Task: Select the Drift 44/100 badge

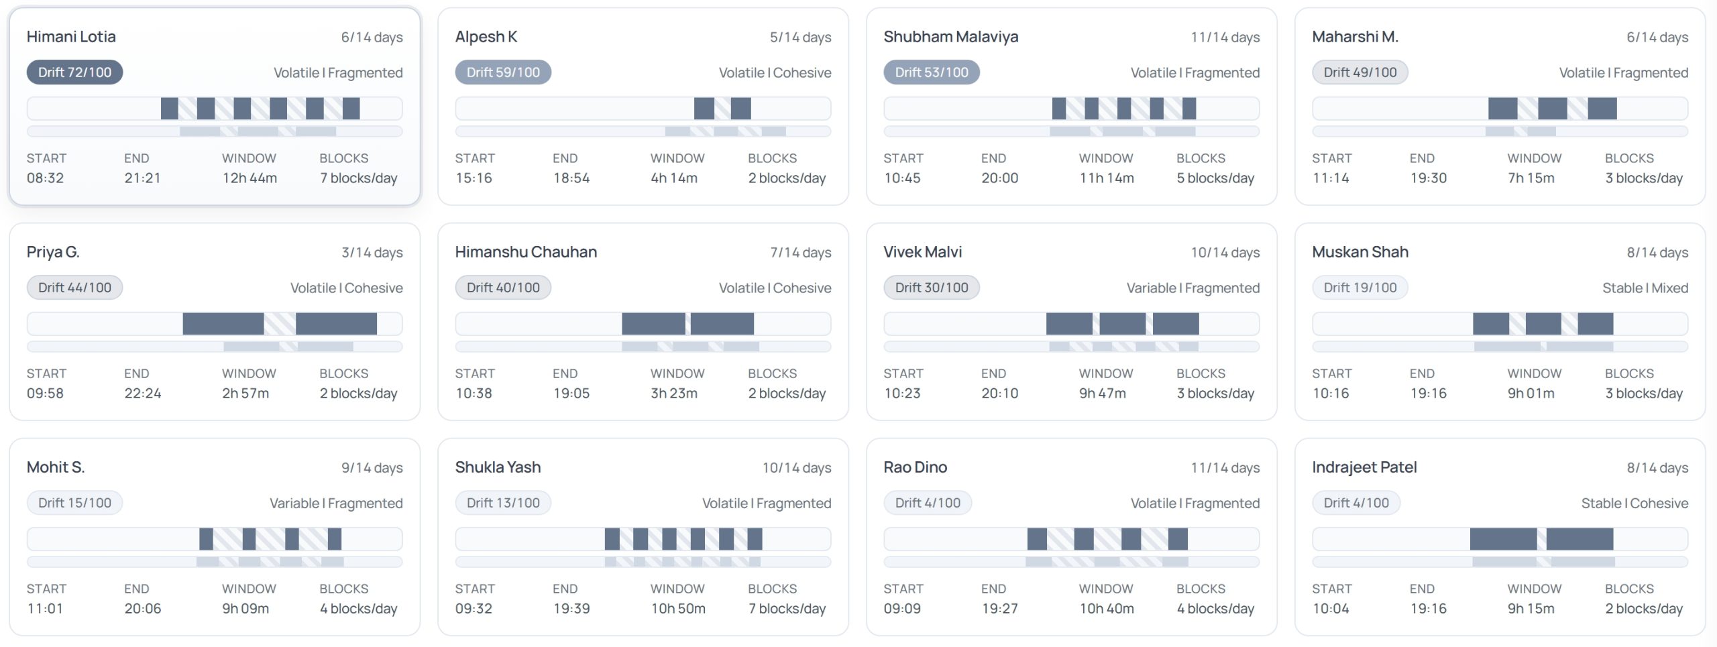Action: [x=74, y=288]
